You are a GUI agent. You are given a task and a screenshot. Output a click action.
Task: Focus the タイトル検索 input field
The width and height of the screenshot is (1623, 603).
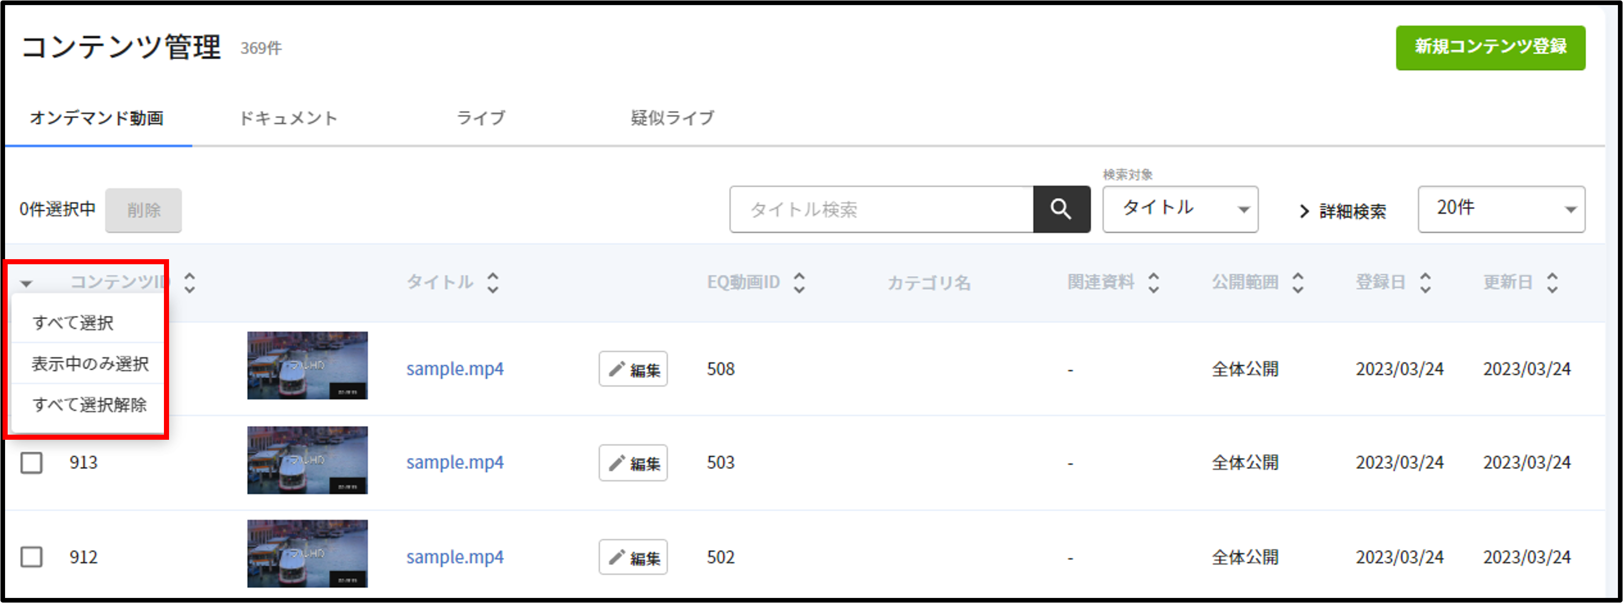point(881,209)
